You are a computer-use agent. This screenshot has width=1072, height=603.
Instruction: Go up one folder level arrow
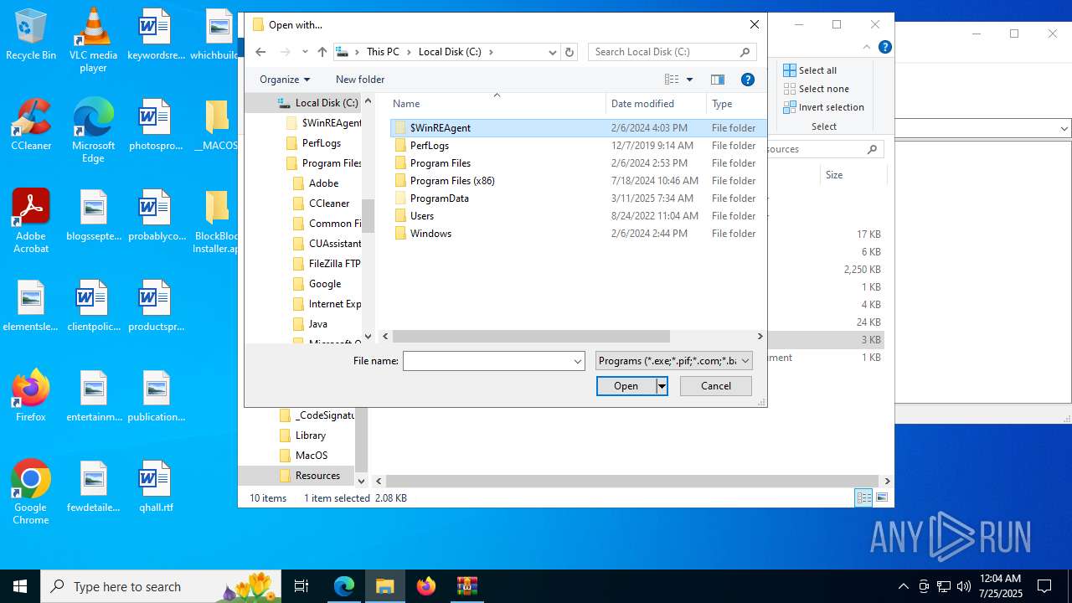(x=322, y=52)
